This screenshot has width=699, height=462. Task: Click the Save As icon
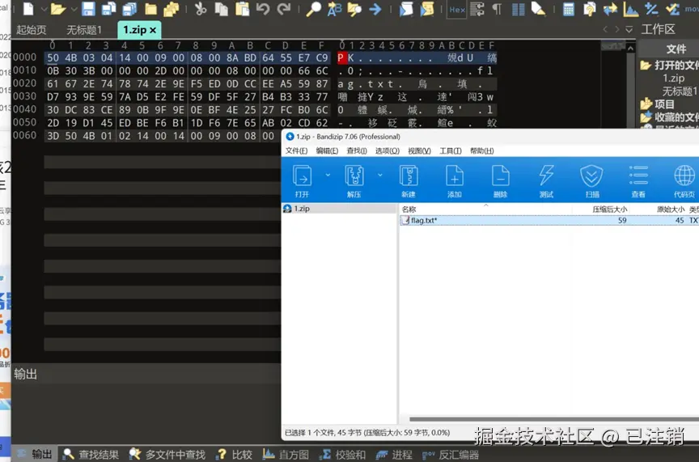pyautogui.click(x=108, y=8)
